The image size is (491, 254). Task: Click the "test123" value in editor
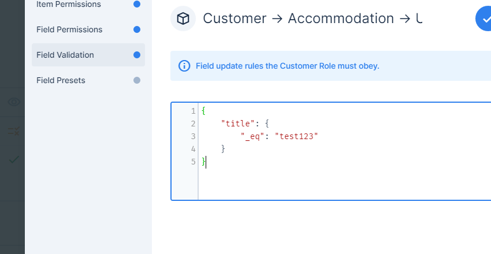point(296,136)
